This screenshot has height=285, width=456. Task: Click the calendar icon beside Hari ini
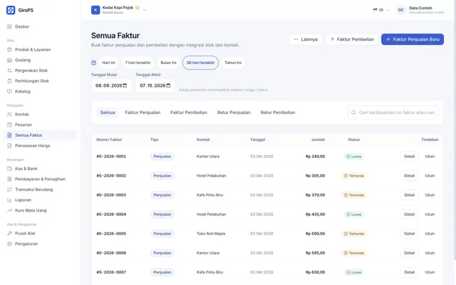tap(94, 63)
